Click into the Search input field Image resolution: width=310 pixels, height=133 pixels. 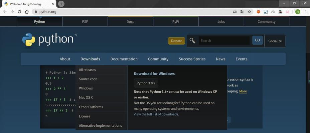click(224, 41)
